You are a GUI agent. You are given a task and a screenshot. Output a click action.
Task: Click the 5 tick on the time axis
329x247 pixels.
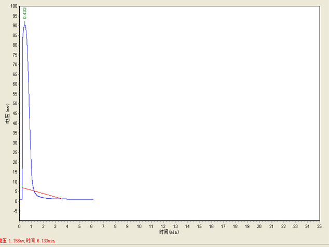(x=79, y=227)
